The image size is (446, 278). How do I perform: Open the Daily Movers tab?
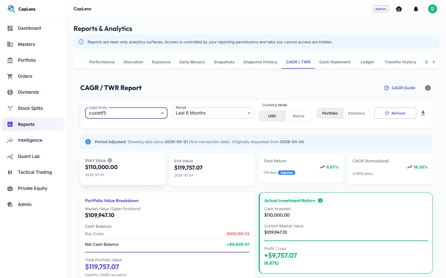pos(192,62)
